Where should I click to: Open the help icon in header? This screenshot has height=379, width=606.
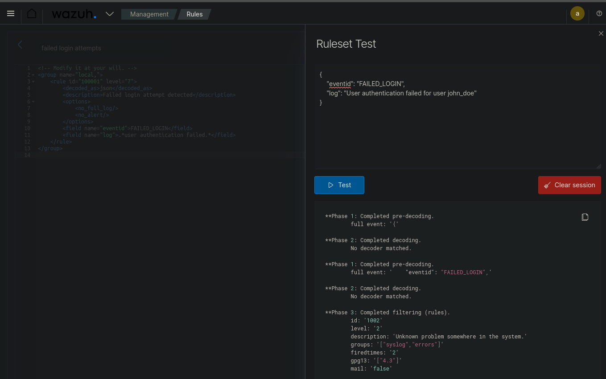click(599, 13)
